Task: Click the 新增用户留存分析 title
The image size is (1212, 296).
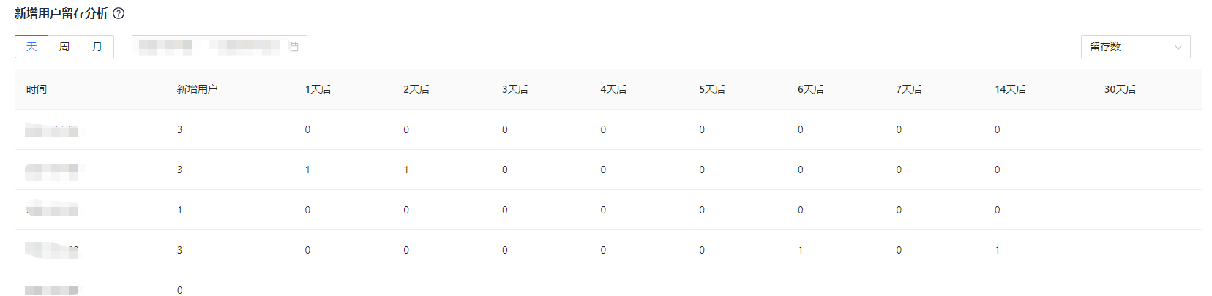Action: point(61,13)
